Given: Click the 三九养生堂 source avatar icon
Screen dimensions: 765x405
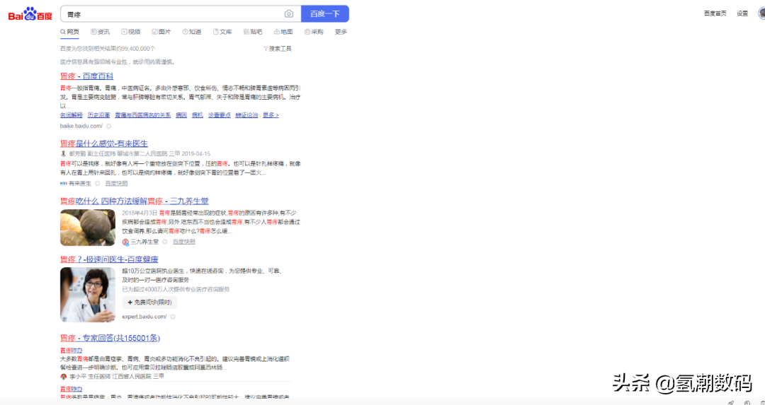Looking at the screenshot, I should pyautogui.click(x=125, y=242).
